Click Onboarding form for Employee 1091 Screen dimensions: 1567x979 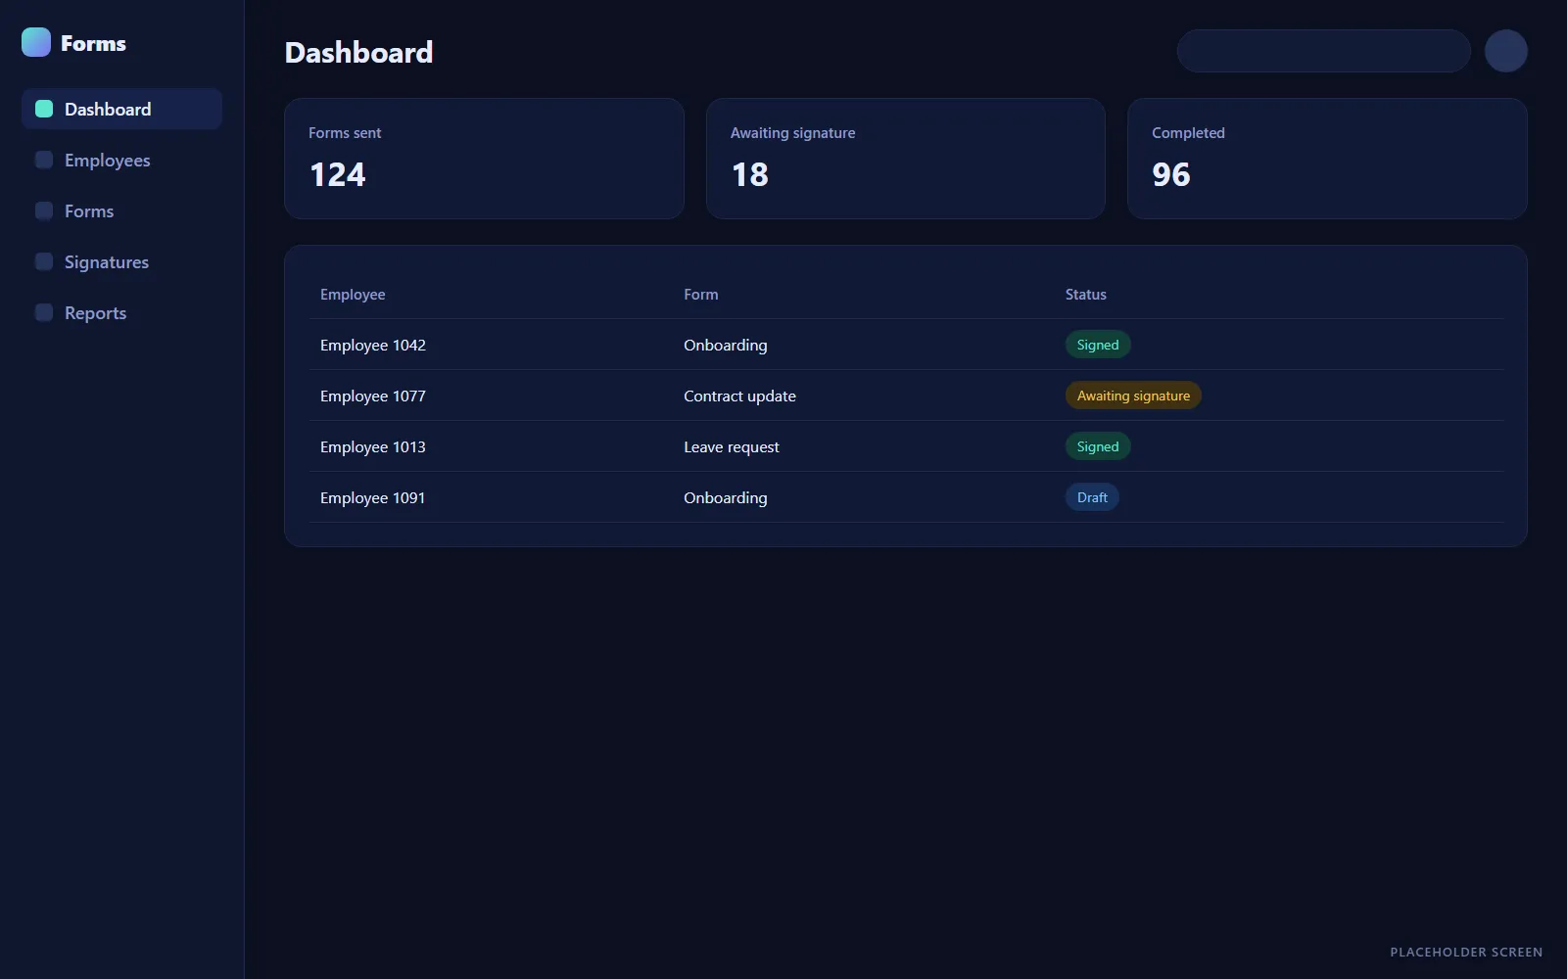(726, 497)
